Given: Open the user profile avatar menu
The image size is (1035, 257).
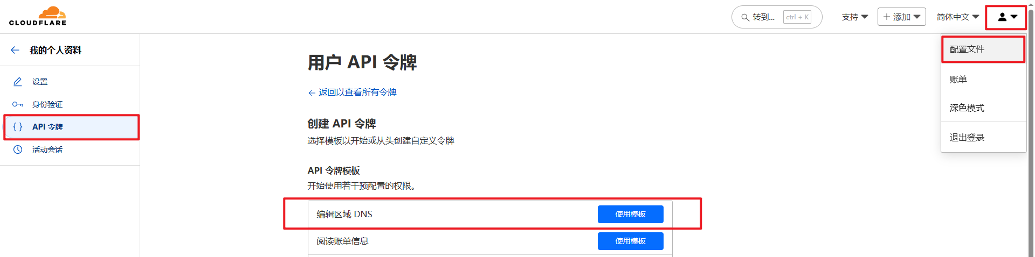Looking at the screenshot, I should pyautogui.click(x=1006, y=17).
